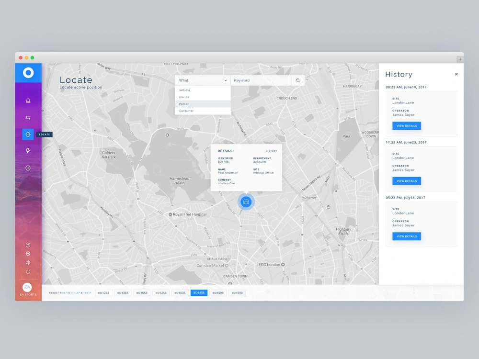Click the green maximize window button

pyautogui.click(x=33, y=58)
